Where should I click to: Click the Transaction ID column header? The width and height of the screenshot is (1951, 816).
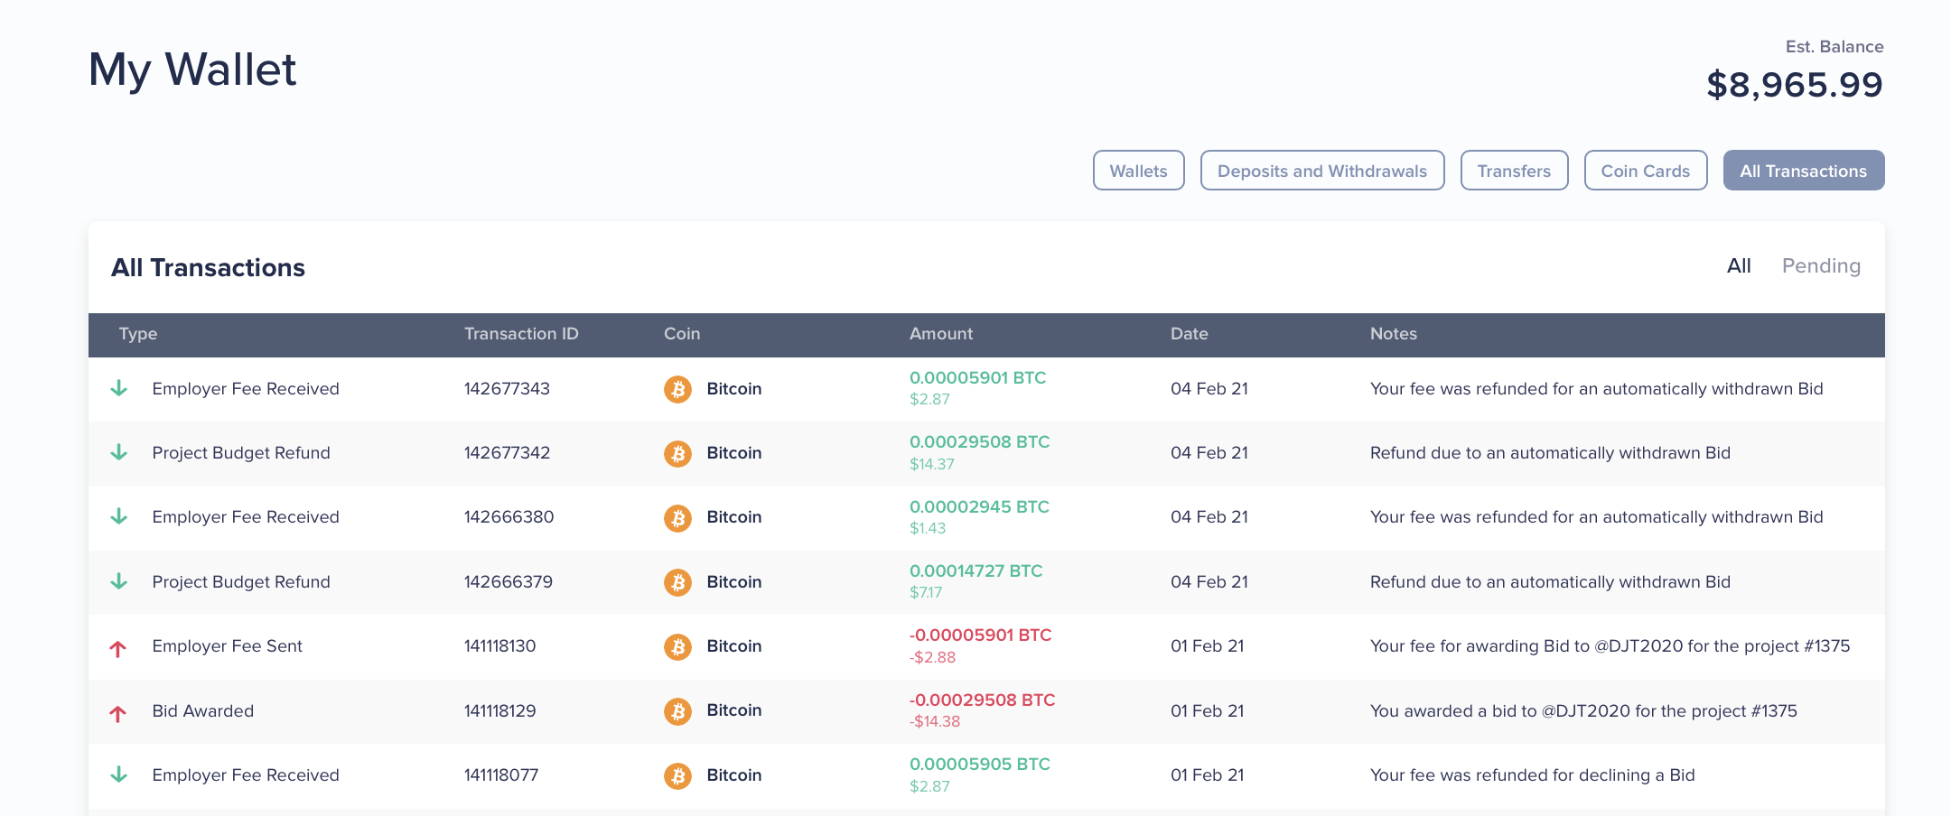520,334
